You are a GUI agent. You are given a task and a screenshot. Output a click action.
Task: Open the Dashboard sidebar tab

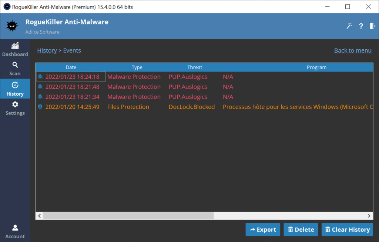tap(15, 50)
